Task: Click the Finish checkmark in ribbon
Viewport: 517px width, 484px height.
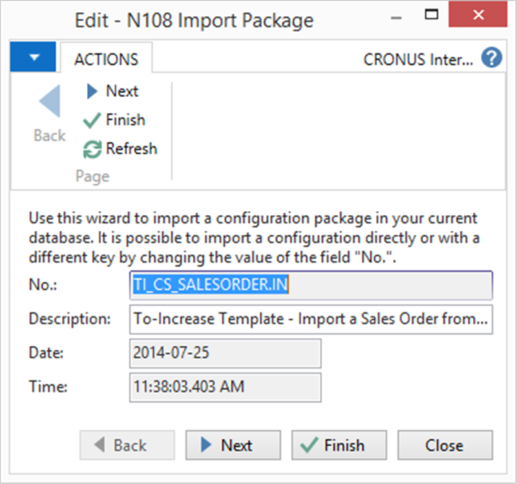Action: coord(92,120)
